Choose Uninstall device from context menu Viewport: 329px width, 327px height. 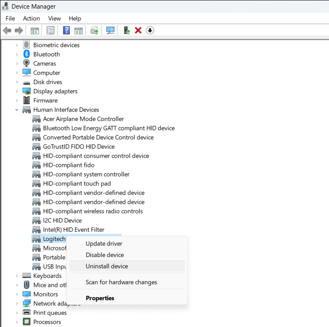tap(107, 266)
